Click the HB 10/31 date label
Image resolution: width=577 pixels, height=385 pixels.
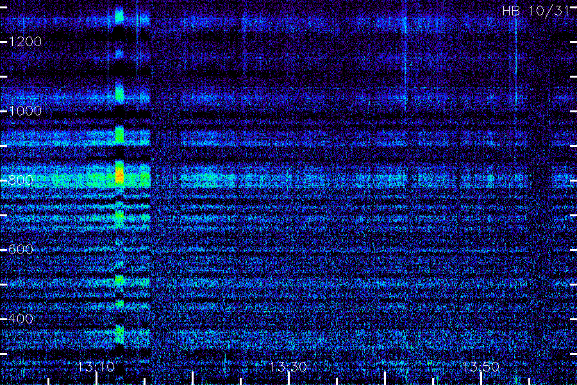point(536,11)
